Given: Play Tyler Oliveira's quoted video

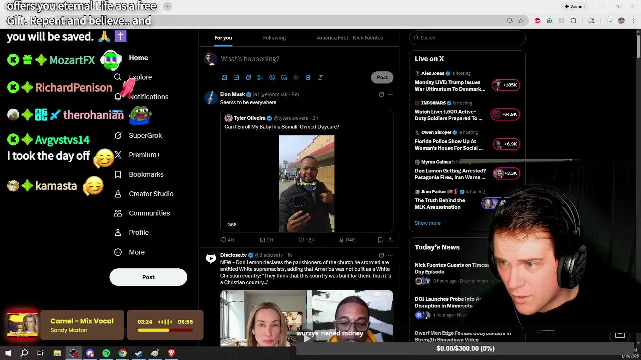Looking at the screenshot, I should click(x=306, y=184).
